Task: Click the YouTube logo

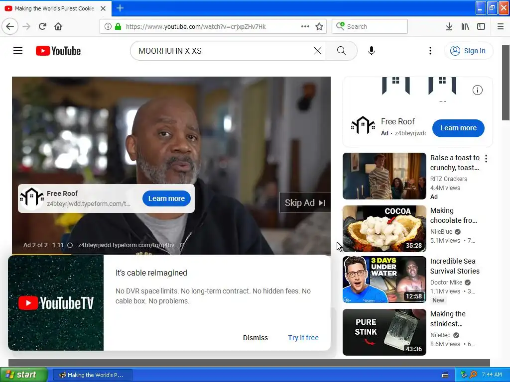Action: pos(58,51)
